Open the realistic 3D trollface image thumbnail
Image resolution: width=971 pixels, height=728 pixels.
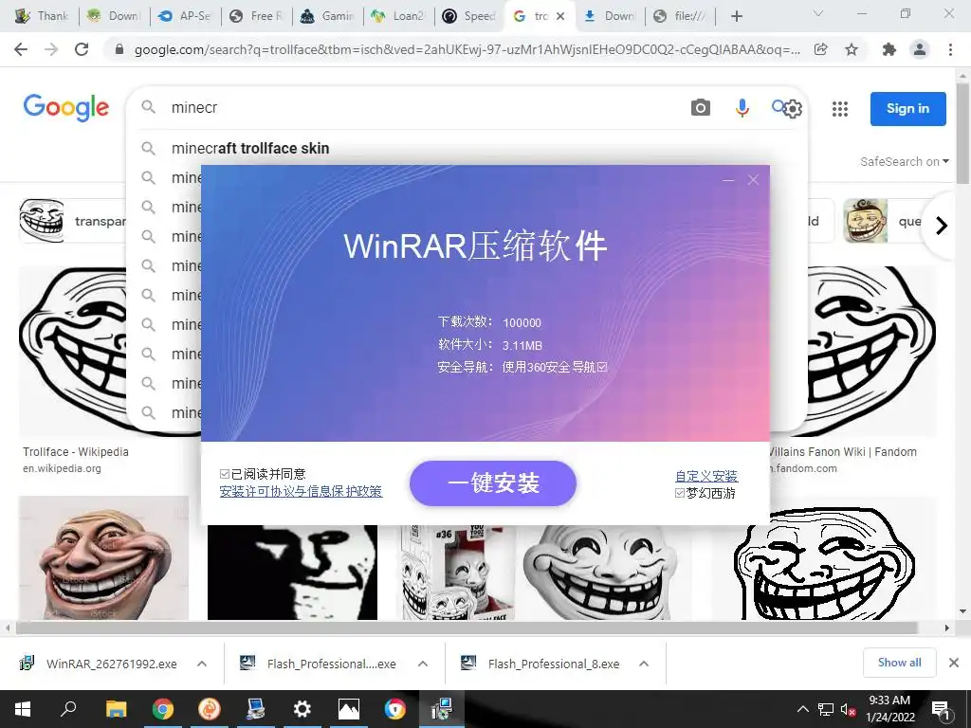(103, 557)
